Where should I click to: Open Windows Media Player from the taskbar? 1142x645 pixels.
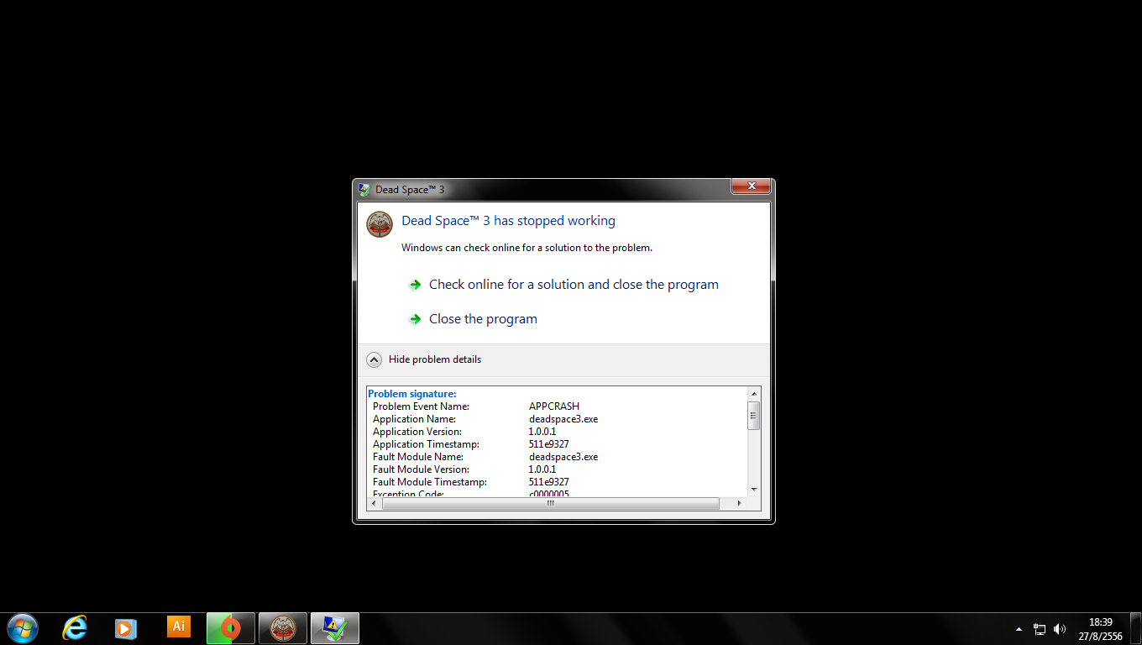(125, 627)
